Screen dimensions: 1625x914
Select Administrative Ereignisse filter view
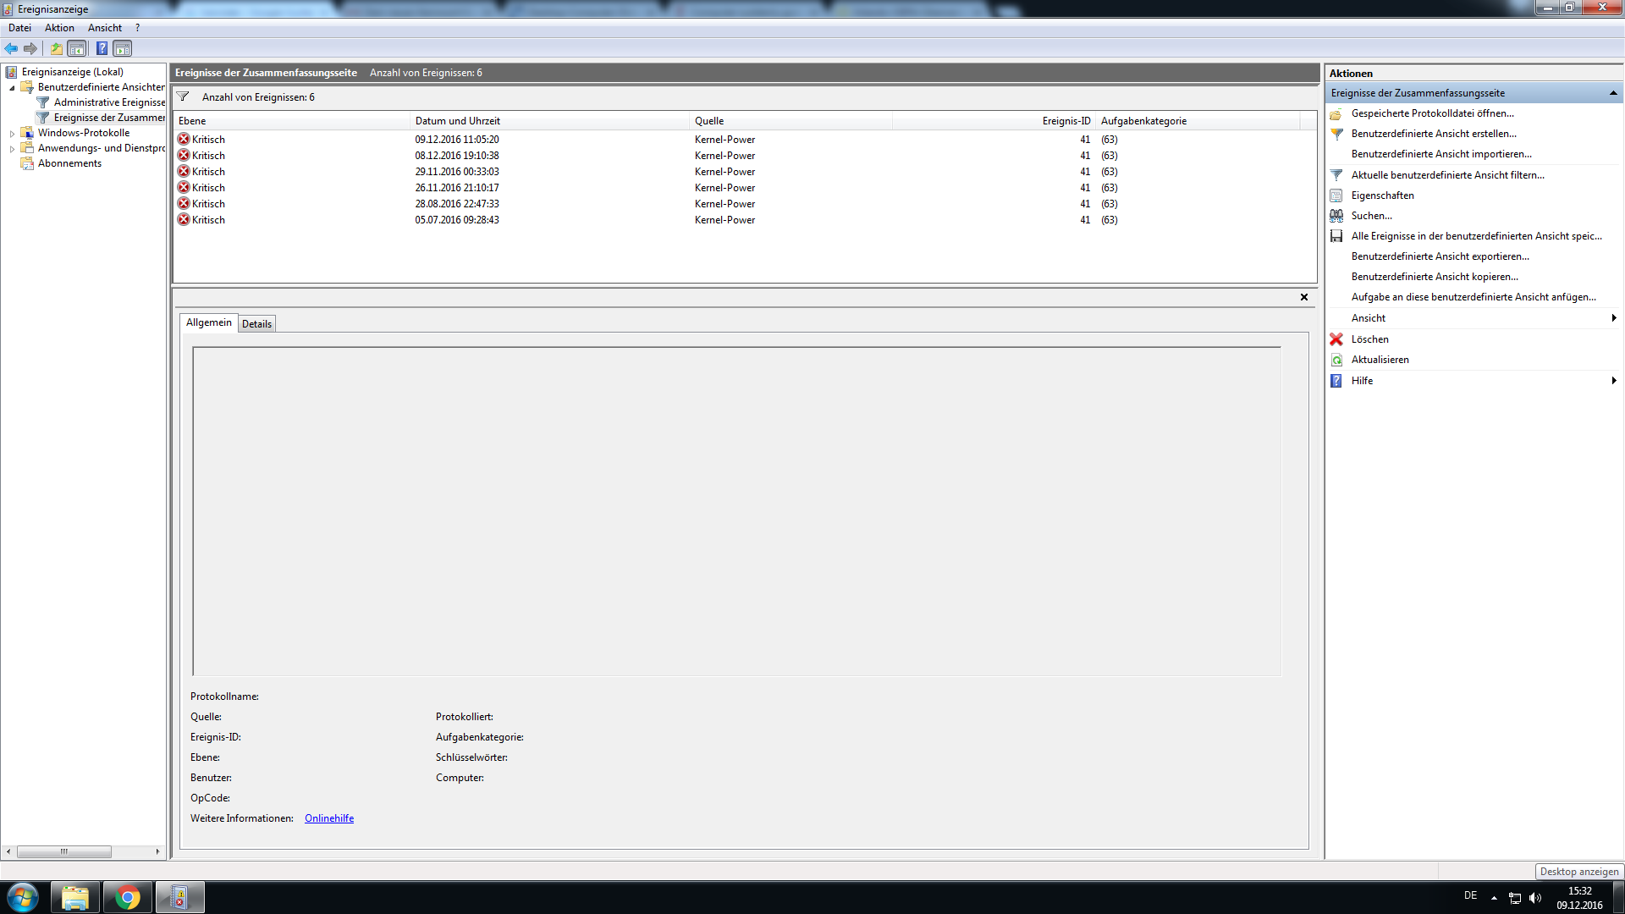(108, 102)
